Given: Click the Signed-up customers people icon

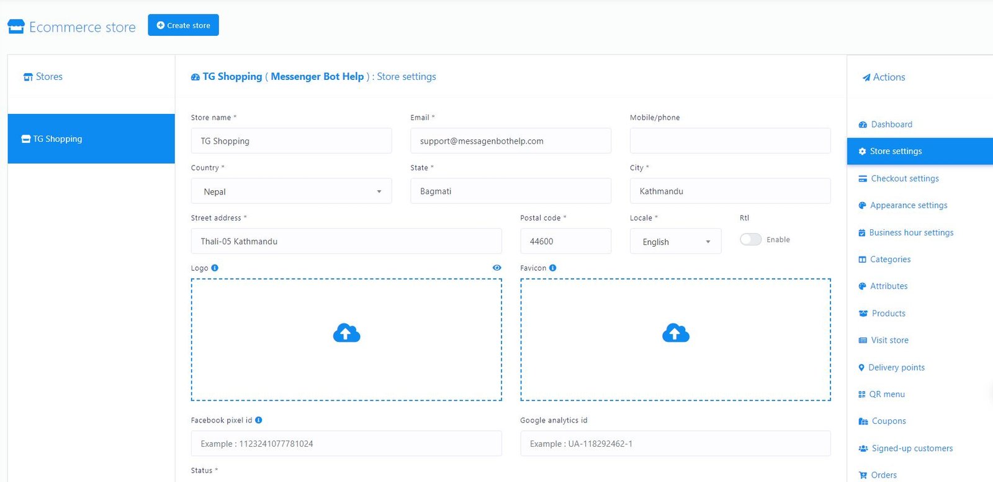Looking at the screenshot, I should (863, 448).
